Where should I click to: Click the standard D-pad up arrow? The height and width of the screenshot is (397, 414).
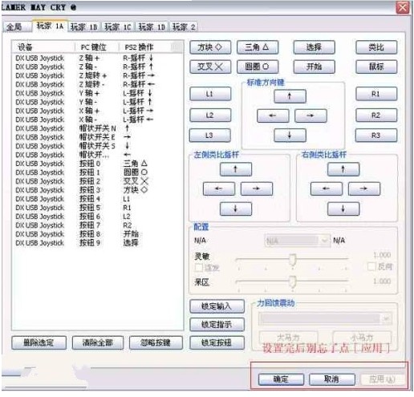(290, 96)
